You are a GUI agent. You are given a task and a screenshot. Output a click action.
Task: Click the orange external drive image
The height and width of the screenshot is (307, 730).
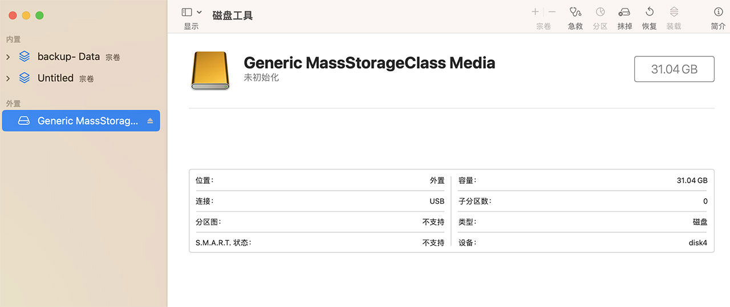coord(210,71)
